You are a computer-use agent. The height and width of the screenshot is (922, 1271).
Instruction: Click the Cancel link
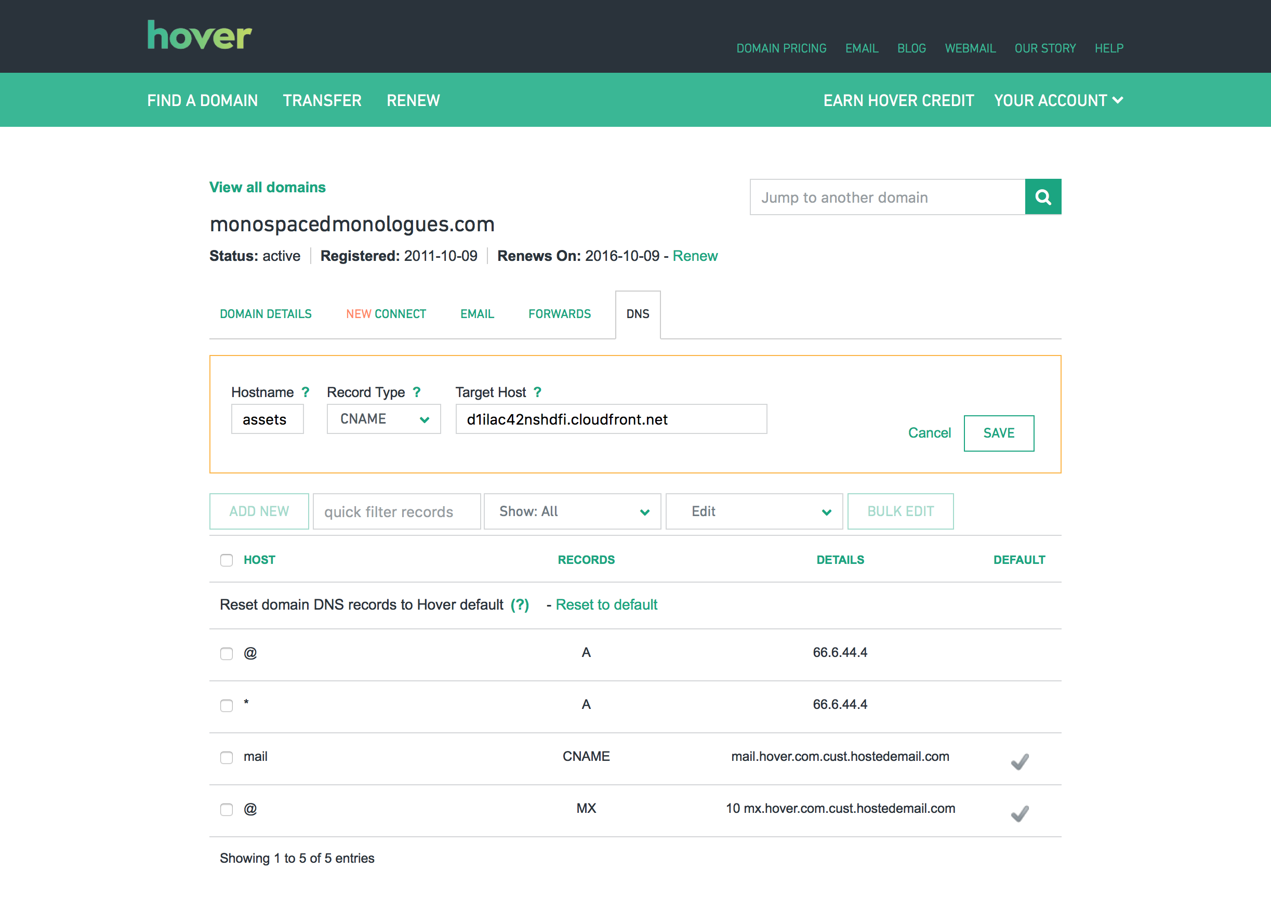(x=929, y=433)
